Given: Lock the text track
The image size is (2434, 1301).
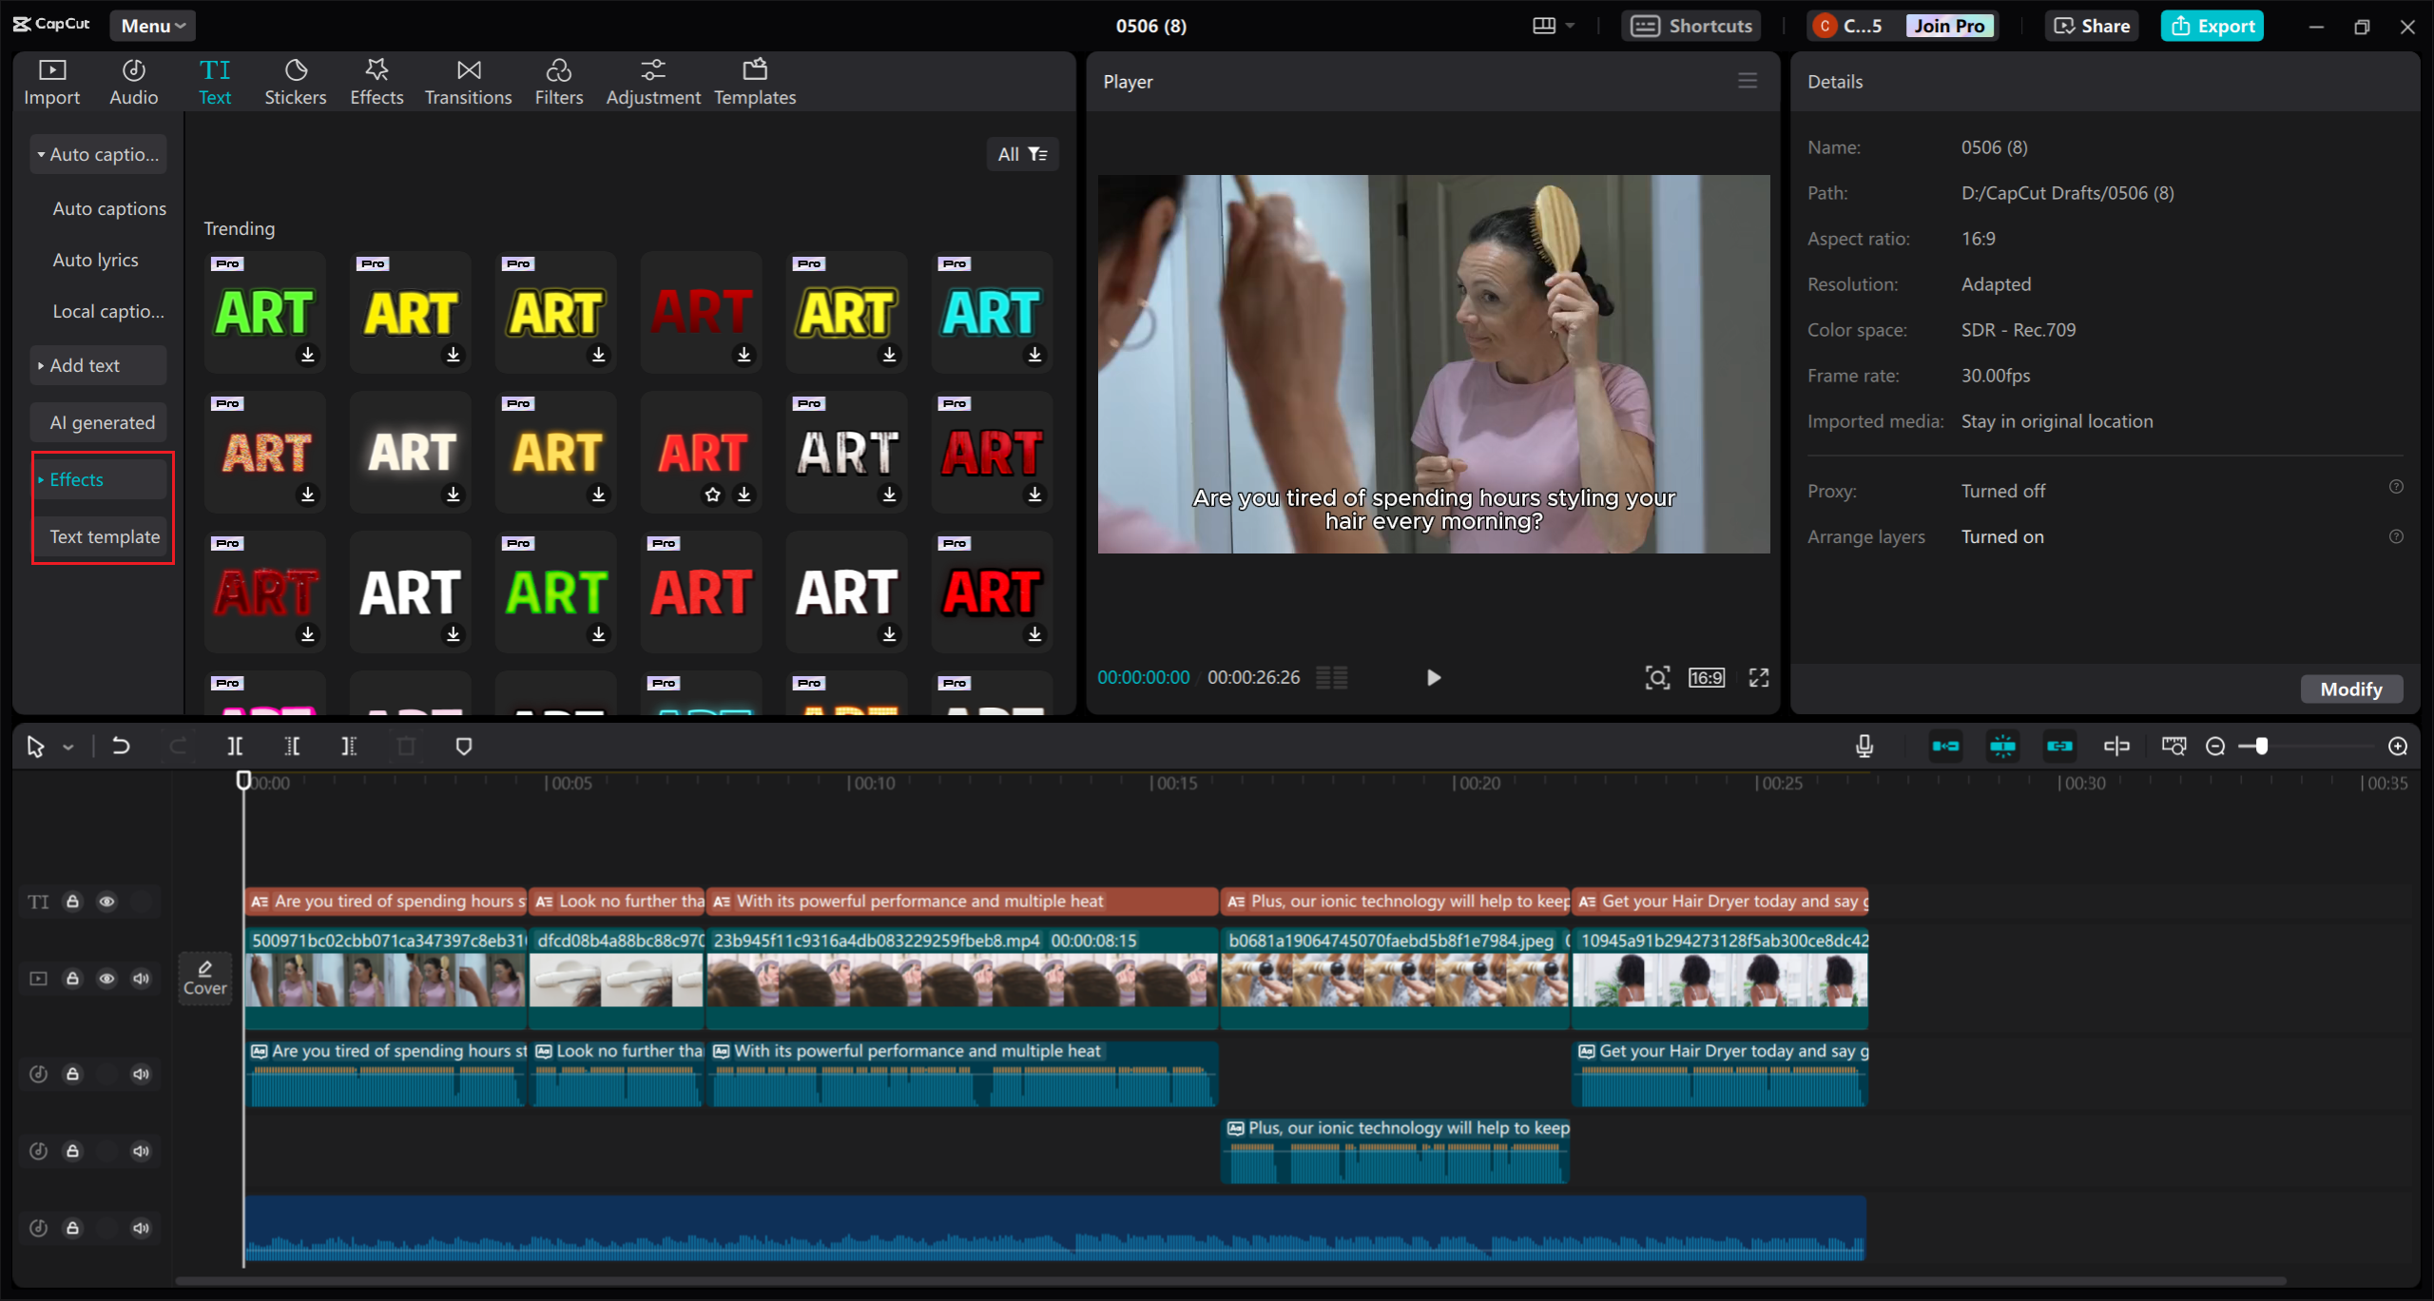Looking at the screenshot, I should [x=72, y=902].
